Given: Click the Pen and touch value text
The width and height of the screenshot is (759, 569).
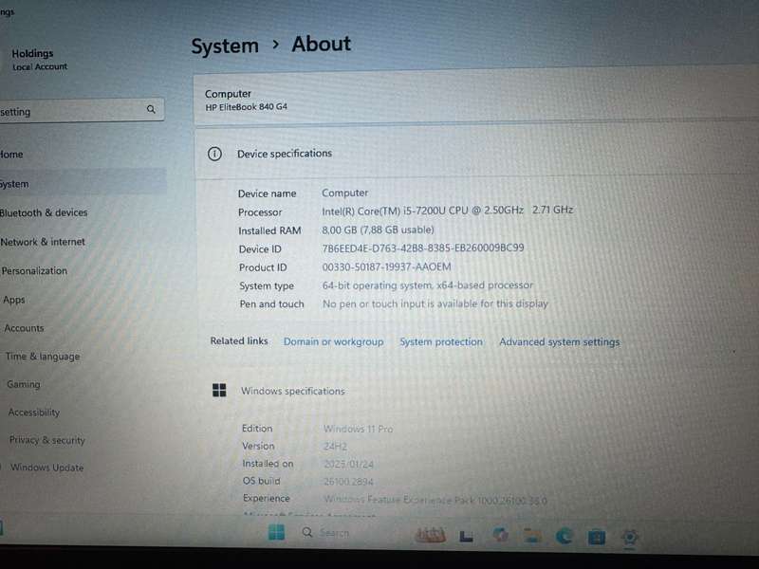Looking at the screenshot, I should [435, 303].
